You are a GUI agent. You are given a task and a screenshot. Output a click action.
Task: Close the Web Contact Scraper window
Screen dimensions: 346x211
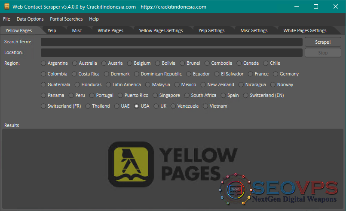tap(336, 6)
